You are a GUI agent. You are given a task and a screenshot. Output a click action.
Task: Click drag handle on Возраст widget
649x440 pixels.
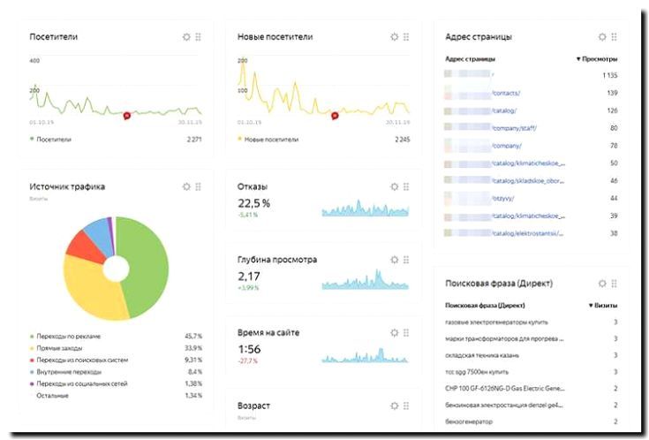click(x=406, y=406)
